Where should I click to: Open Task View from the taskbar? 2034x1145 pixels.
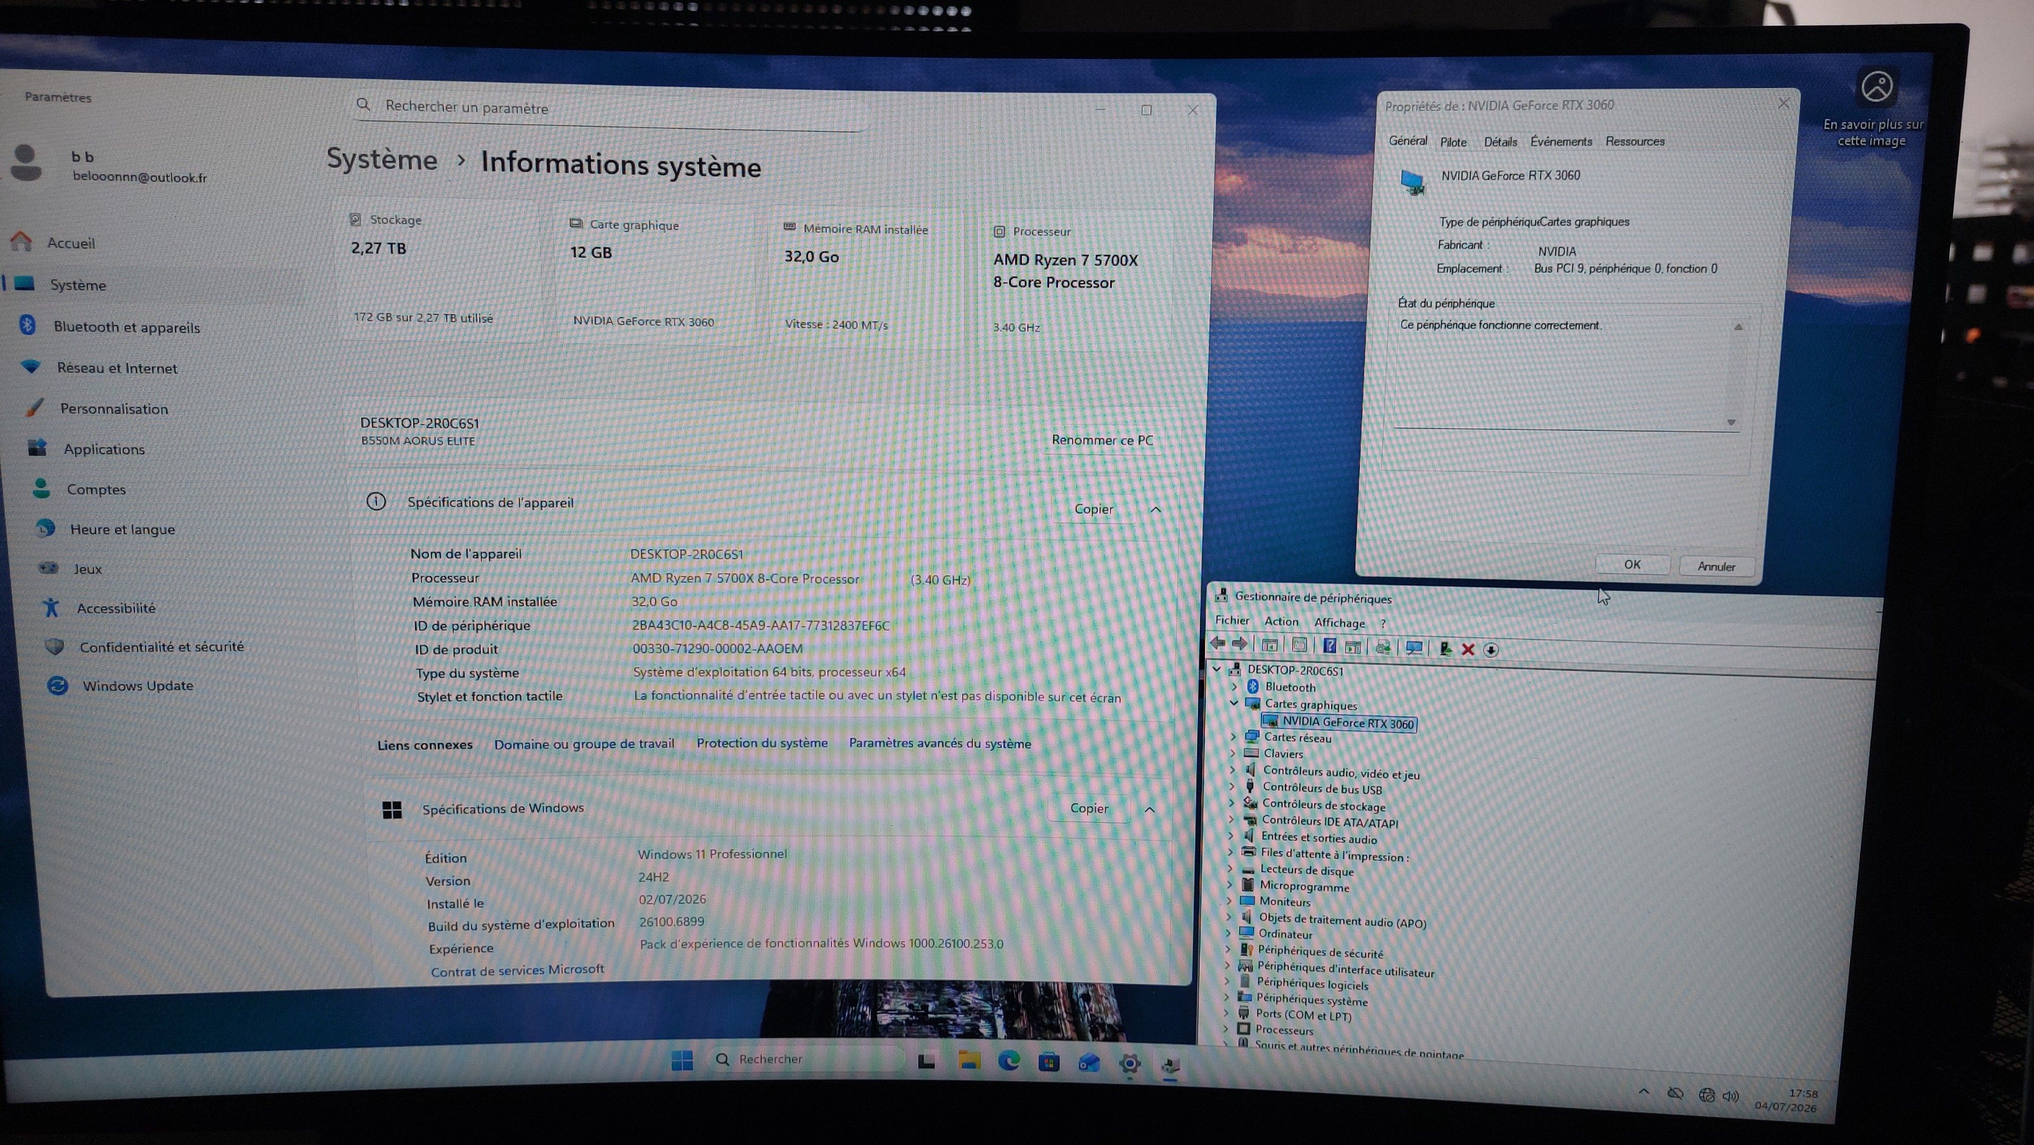(927, 1061)
